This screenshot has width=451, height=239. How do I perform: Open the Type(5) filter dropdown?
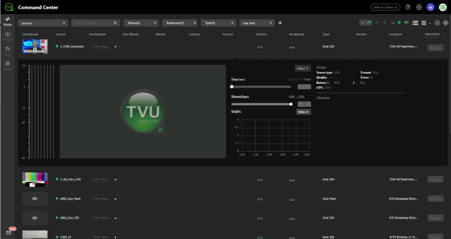pyautogui.click(x=218, y=23)
